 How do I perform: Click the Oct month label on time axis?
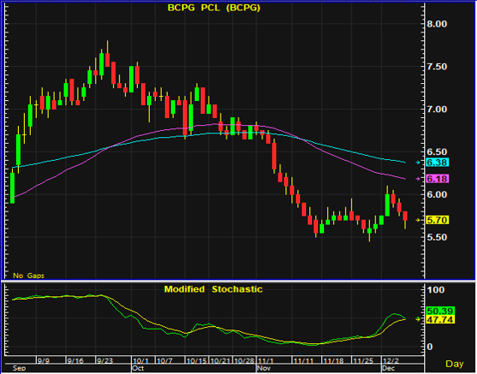coord(138,368)
